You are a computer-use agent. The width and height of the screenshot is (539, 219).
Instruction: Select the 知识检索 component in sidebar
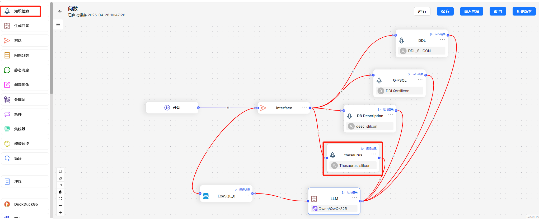pos(25,11)
